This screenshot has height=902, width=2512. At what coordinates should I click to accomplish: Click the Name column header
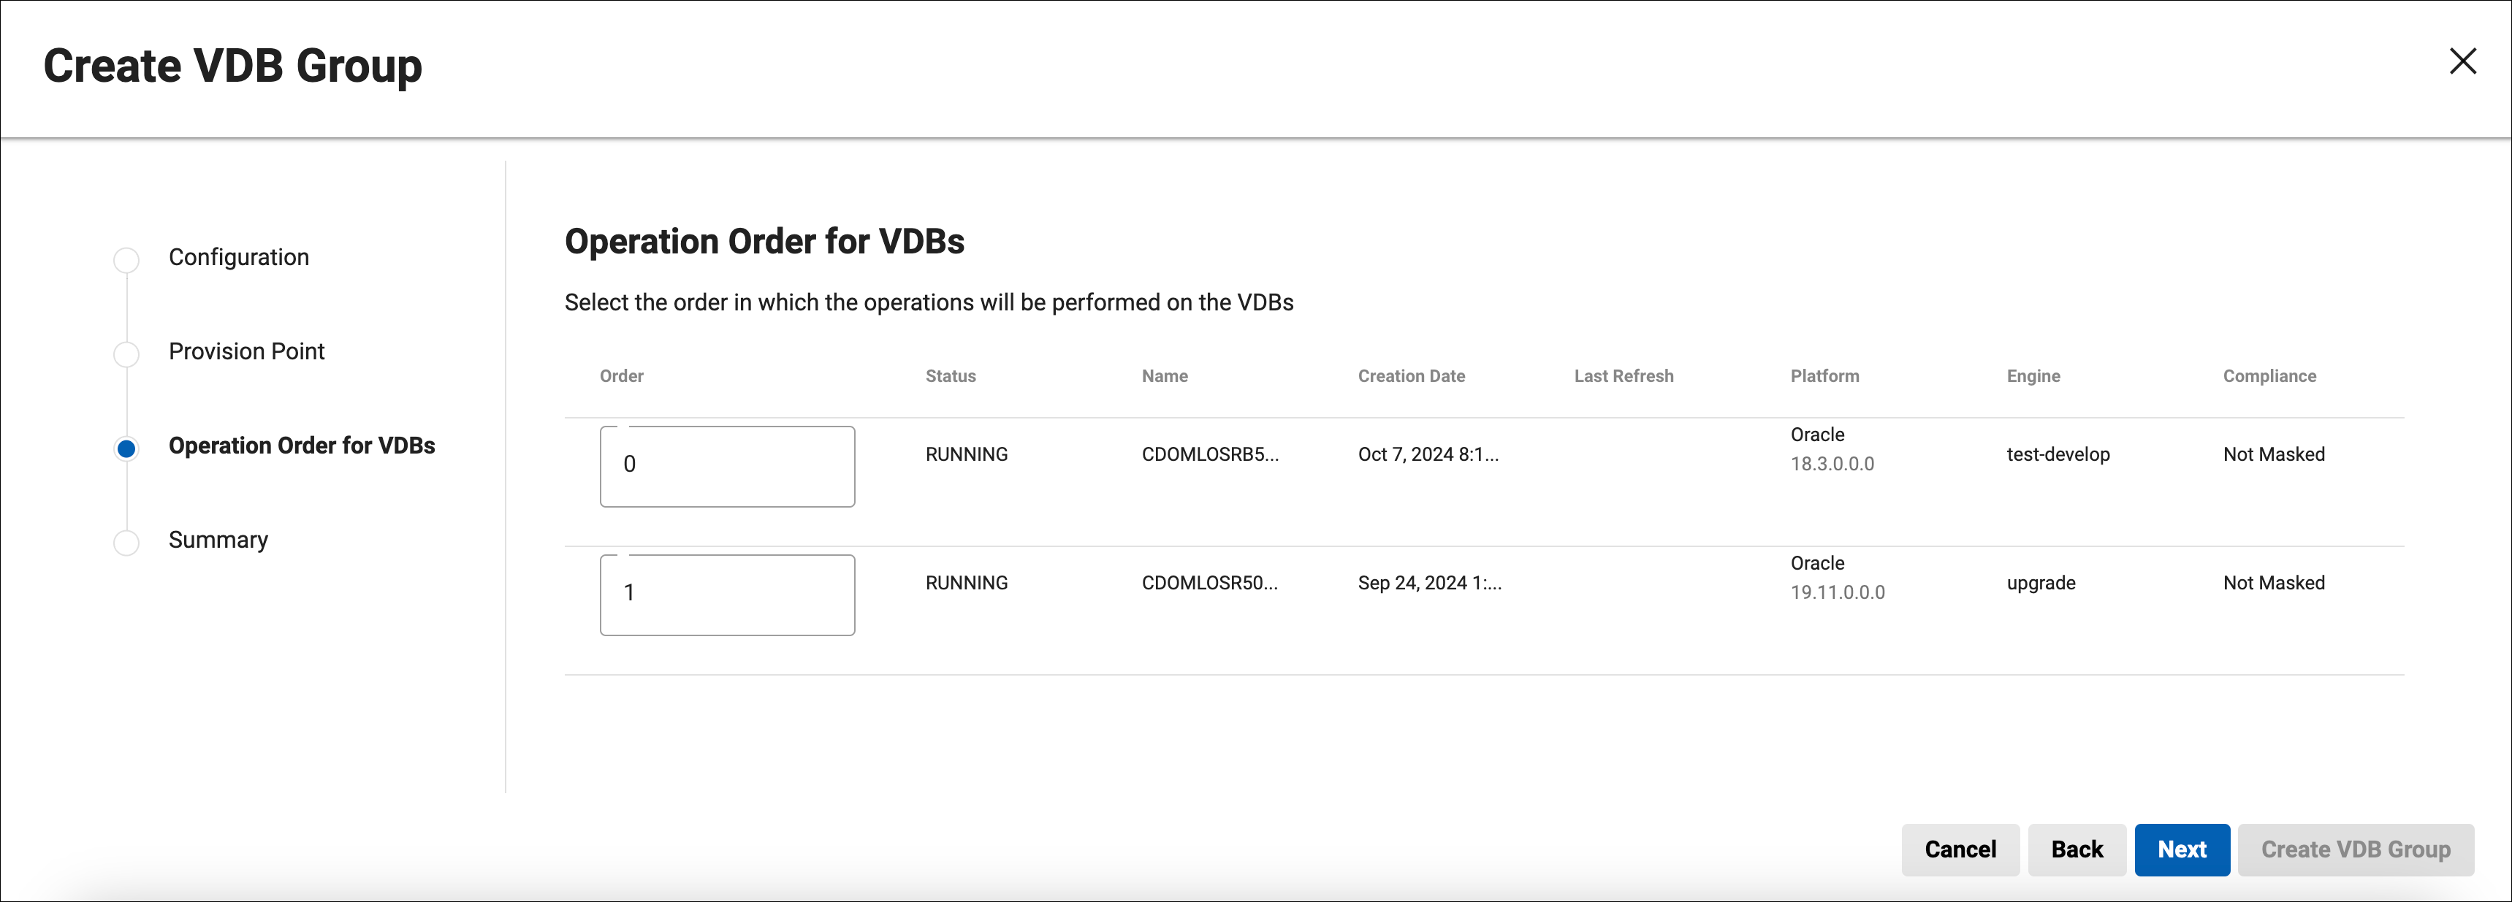click(1165, 376)
